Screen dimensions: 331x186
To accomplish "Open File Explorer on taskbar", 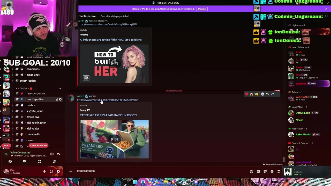I will tap(166, 182).
